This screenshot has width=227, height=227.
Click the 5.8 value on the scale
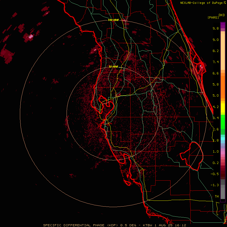(x=216, y=84)
